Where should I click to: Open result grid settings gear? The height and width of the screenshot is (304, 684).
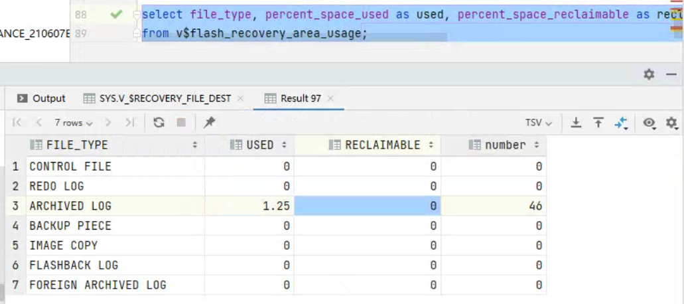click(x=671, y=123)
